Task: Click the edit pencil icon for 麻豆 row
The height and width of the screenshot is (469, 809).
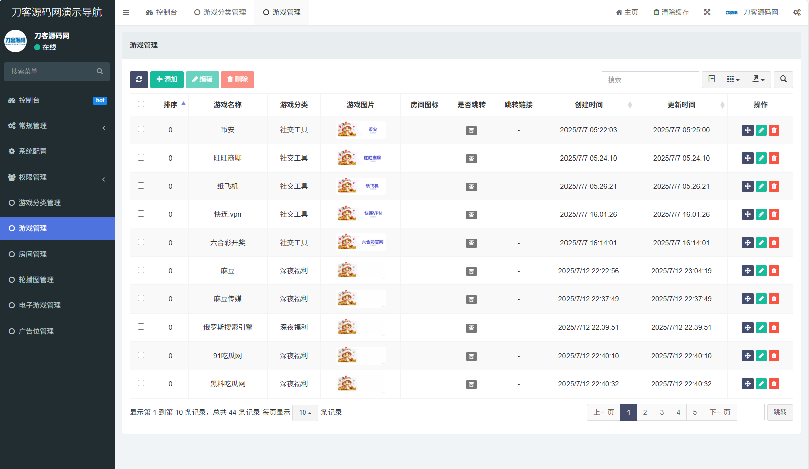Action: click(760, 270)
